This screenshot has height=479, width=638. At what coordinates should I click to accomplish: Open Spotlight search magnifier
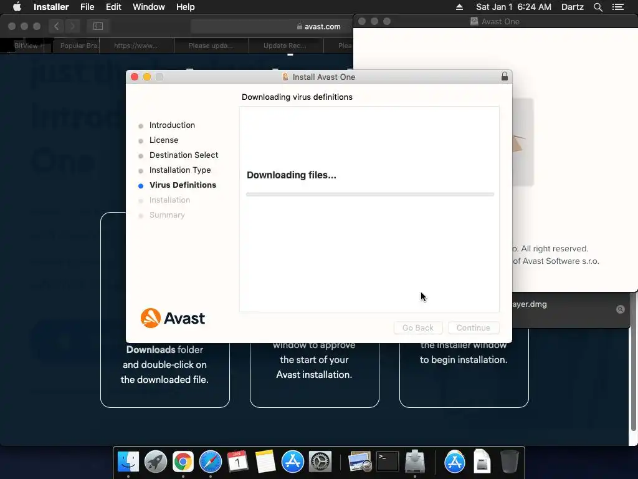pyautogui.click(x=598, y=7)
